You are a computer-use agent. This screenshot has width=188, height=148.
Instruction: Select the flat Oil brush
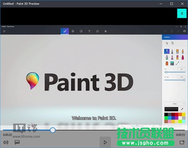[x=177, y=52]
